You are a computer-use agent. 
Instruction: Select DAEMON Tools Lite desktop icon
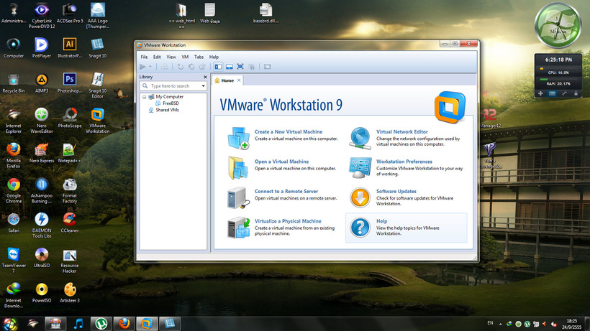pyautogui.click(x=42, y=225)
